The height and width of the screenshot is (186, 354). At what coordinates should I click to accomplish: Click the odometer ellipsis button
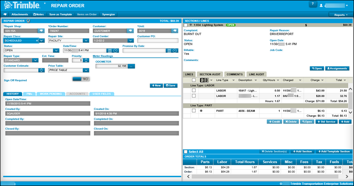pos(131,66)
